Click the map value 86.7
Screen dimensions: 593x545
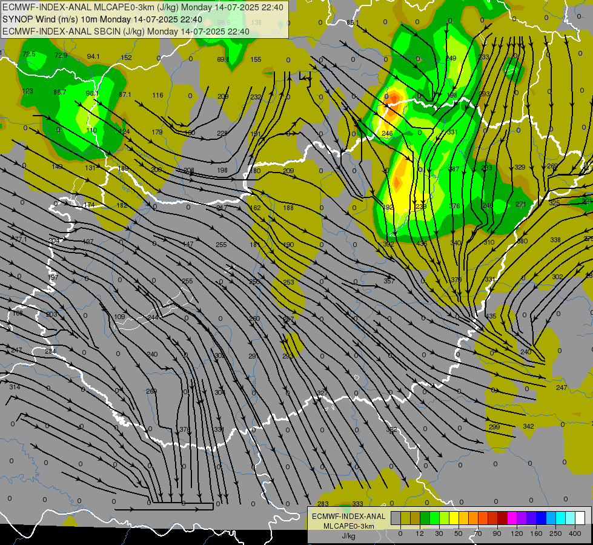(60, 92)
